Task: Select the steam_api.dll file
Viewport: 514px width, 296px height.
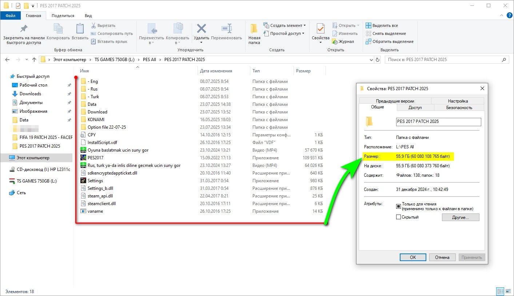Action: (x=100, y=196)
